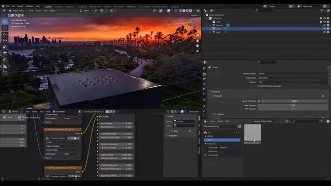The height and width of the screenshot is (186, 331).
Task: Open the File menu
Action: pos(8,6)
